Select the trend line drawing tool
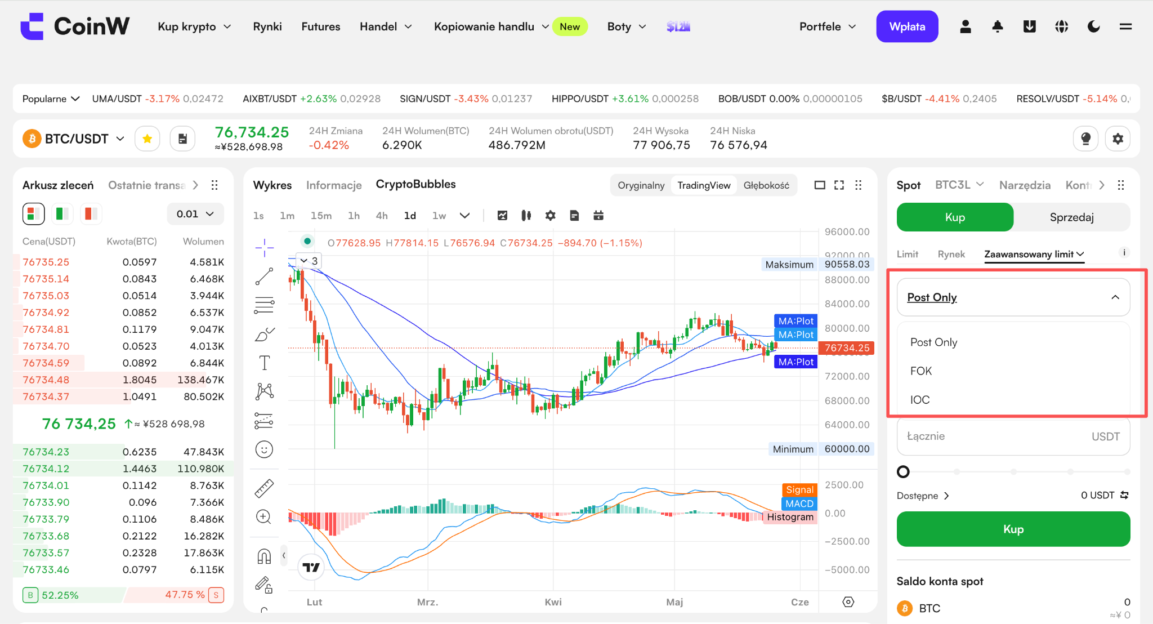 click(264, 277)
